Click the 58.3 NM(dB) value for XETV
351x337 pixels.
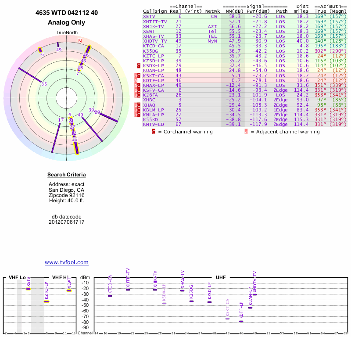point(235,16)
